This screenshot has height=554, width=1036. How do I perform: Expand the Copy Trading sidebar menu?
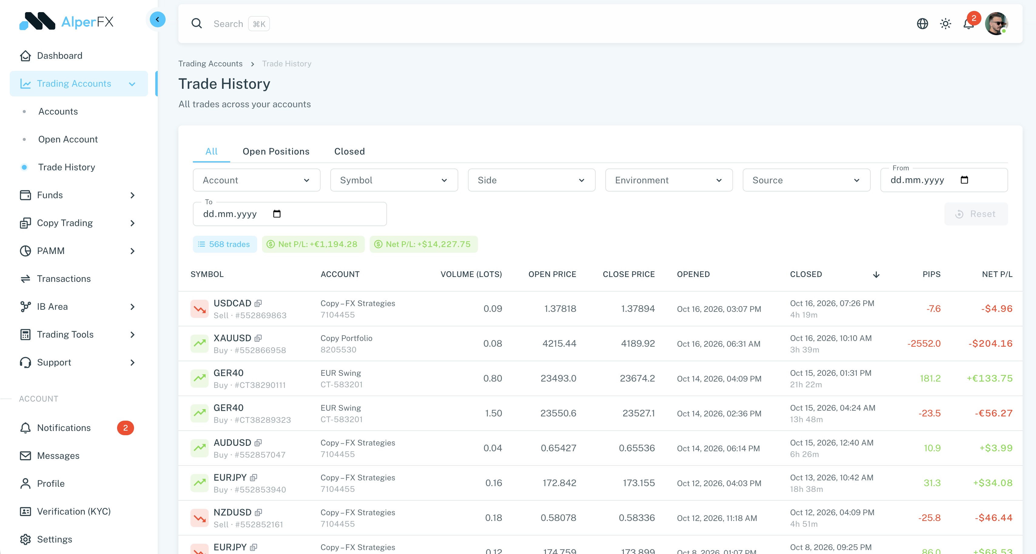pyautogui.click(x=79, y=223)
